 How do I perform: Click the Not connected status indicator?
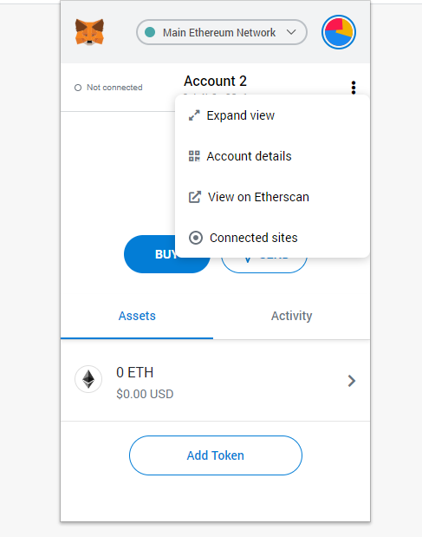pyautogui.click(x=108, y=88)
